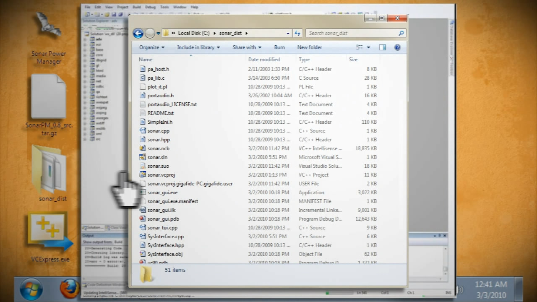This screenshot has width=537, height=302.
Task: Toggle the preview pane button
Action: (x=382, y=47)
